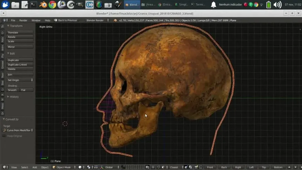Click the notification bell icon
Viewport: 302px width, 170px height.
tap(213, 5)
